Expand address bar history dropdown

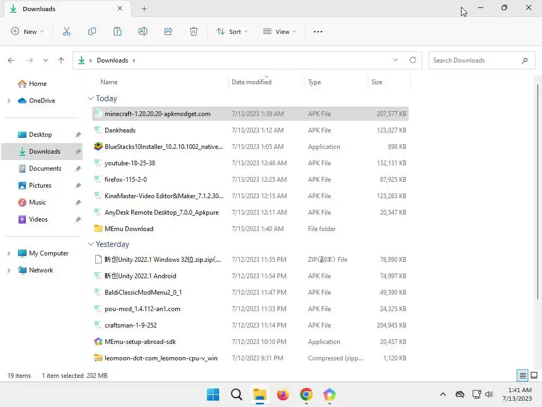pyautogui.click(x=395, y=60)
